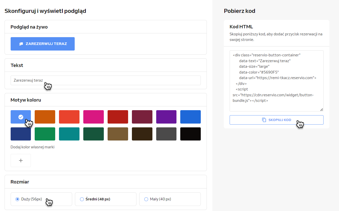
Task: Click the 'Pobierz kod' title
Action: click(240, 11)
